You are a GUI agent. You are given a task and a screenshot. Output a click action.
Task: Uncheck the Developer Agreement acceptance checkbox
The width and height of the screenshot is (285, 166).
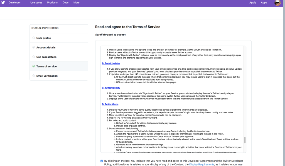point(102,161)
